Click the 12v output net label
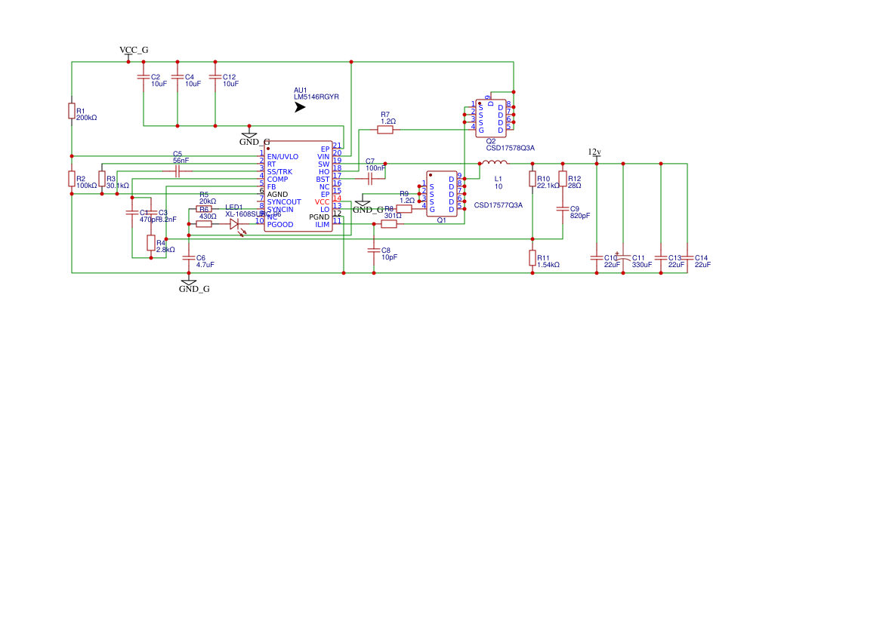The image size is (883, 624). click(x=594, y=152)
